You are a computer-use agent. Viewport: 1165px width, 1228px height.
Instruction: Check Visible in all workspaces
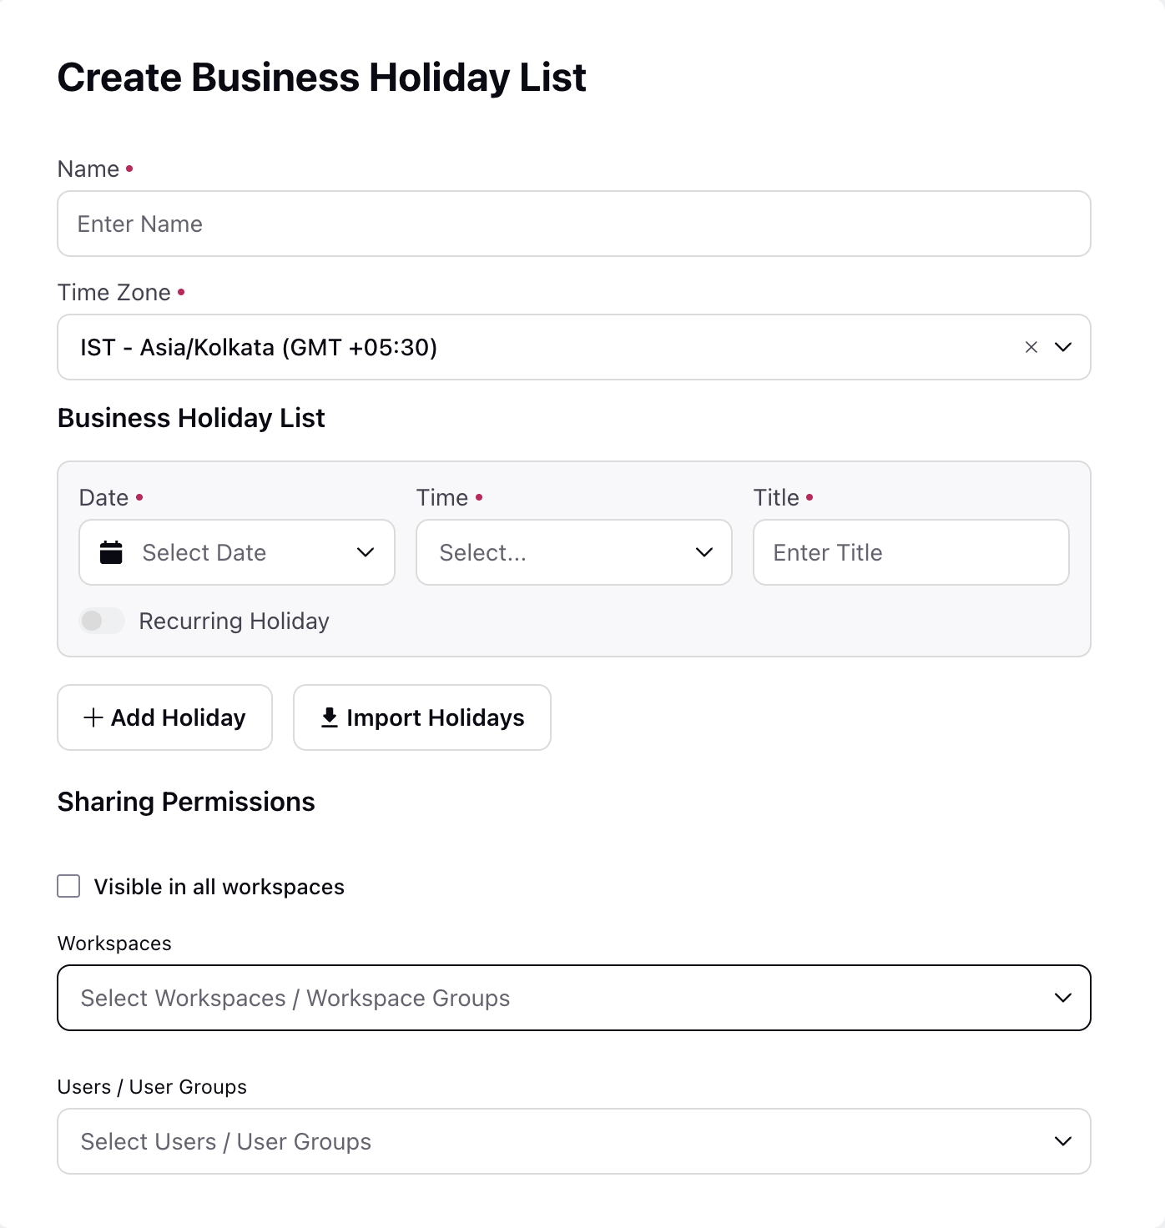pos(68,886)
